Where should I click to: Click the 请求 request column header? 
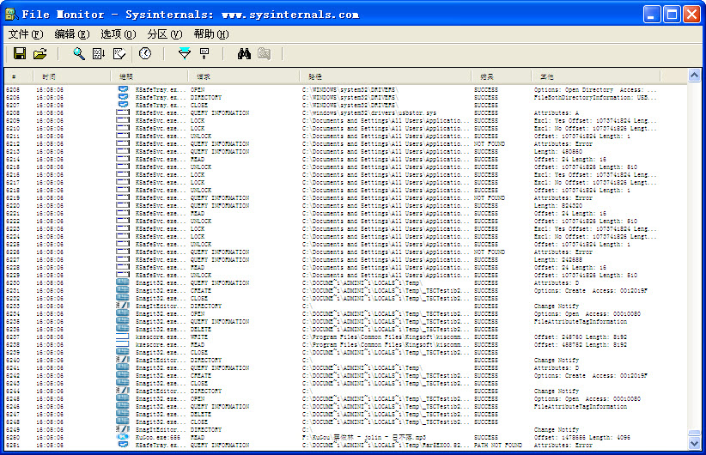point(245,76)
